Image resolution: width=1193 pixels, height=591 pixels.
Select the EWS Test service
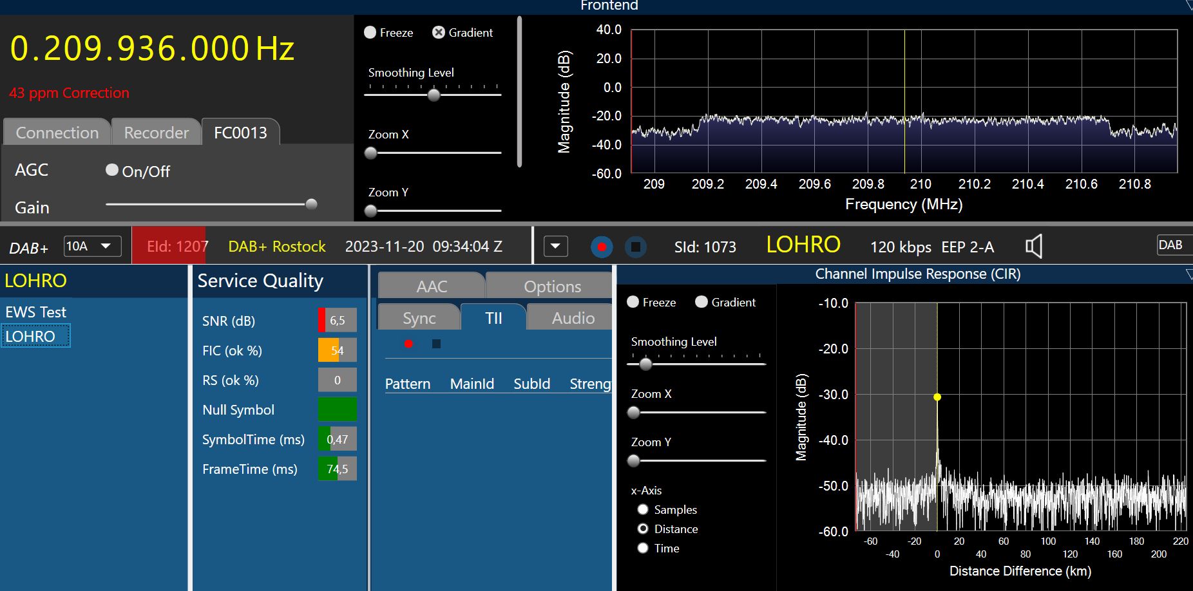click(x=36, y=312)
